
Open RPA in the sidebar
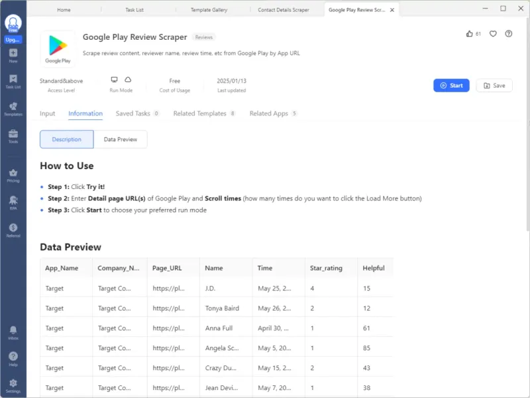click(13, 203)
